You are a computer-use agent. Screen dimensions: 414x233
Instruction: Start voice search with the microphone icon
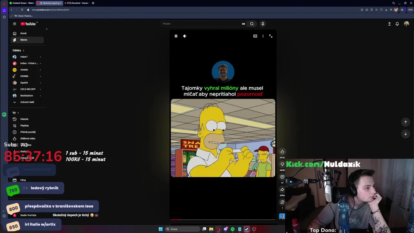263,24
